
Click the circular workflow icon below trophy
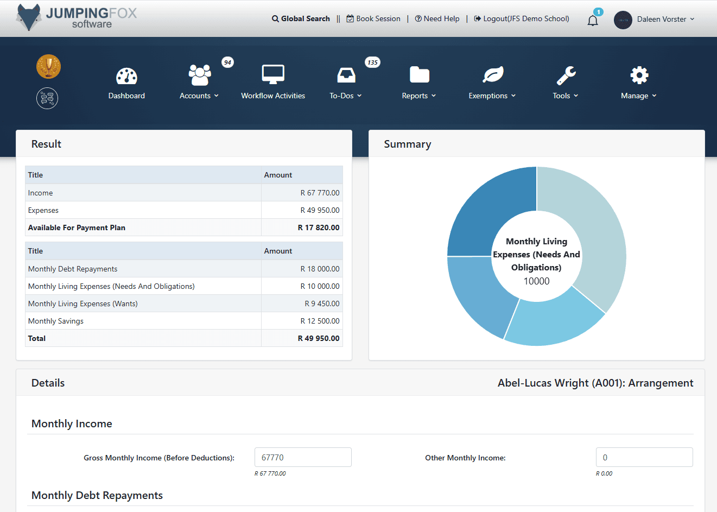tap(47, 98)
